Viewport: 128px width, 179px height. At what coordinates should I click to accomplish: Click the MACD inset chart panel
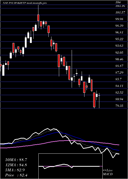pos(70,166)
